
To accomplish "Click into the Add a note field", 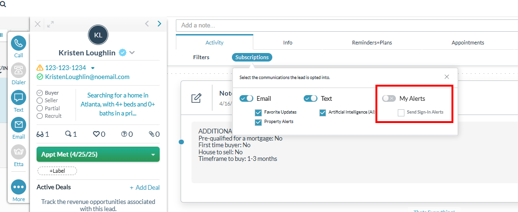I will (347, 26).
